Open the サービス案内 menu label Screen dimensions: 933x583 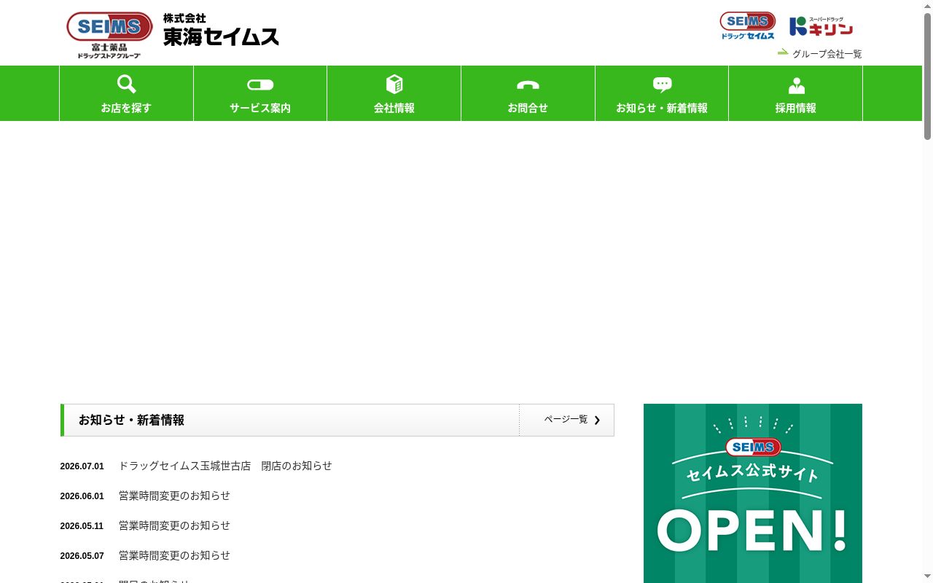(260, 108)
